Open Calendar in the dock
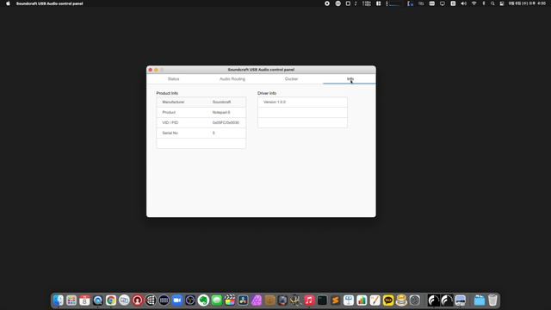551x310 pixels. 84,301
